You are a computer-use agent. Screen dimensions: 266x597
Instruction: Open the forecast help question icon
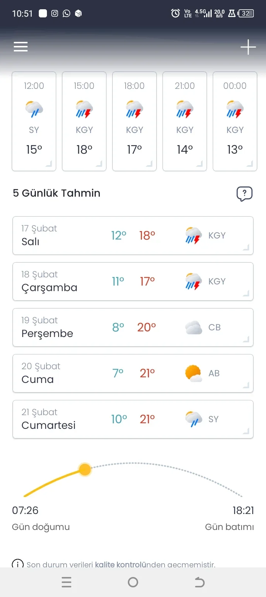tap(244, 194)
